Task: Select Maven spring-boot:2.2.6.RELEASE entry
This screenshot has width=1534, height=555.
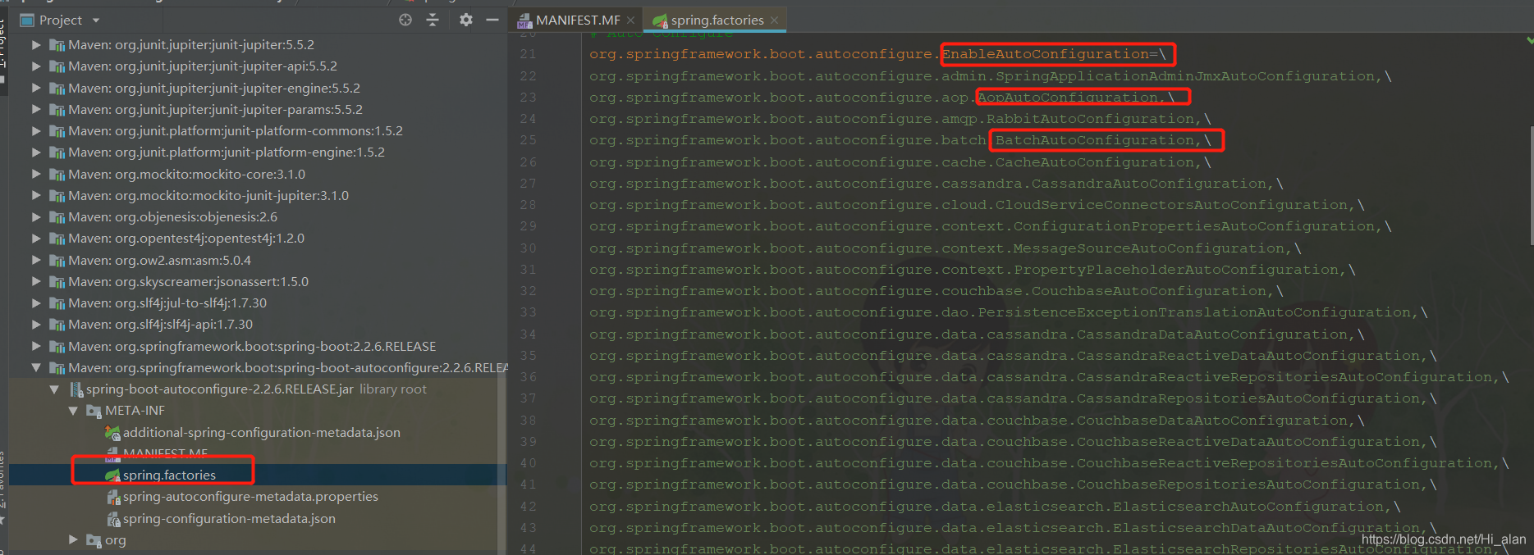Action: 252,346
